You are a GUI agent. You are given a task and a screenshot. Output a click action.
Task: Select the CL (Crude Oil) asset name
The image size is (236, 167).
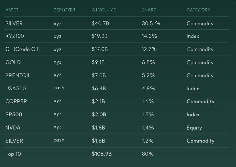[23, 49]
